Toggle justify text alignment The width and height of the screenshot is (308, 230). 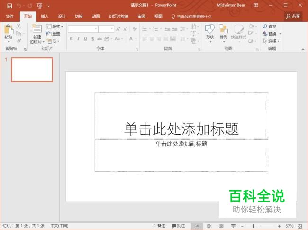pyautogui.click(x=166, y=39)
